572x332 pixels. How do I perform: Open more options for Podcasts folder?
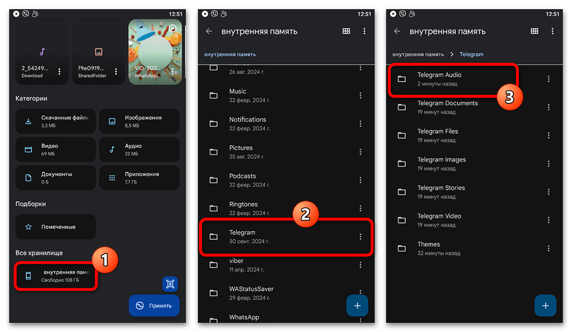click(x=360, y=180)
